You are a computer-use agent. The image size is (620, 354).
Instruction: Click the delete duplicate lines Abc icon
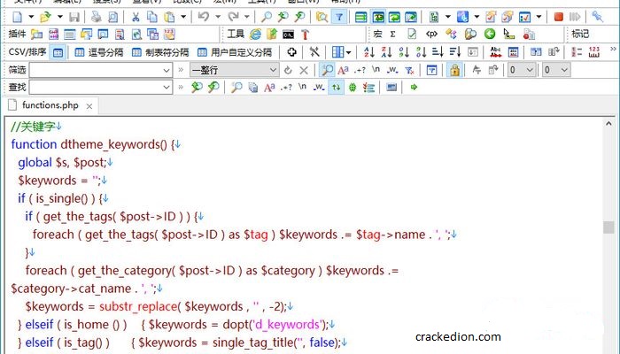pyautogui.click(x=495, y=51)
